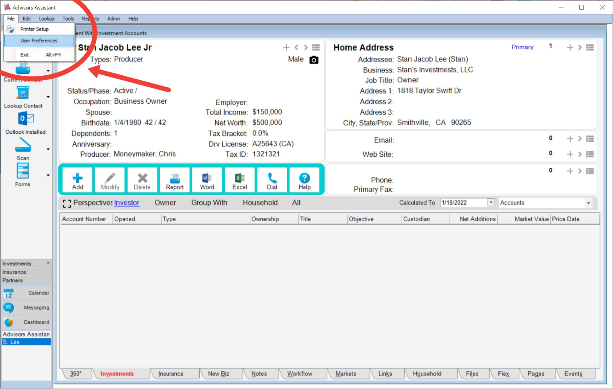The height and width of the screenshot is (389, 613).
Task: Open the Accounts combo box
Action: coord(545,203)
